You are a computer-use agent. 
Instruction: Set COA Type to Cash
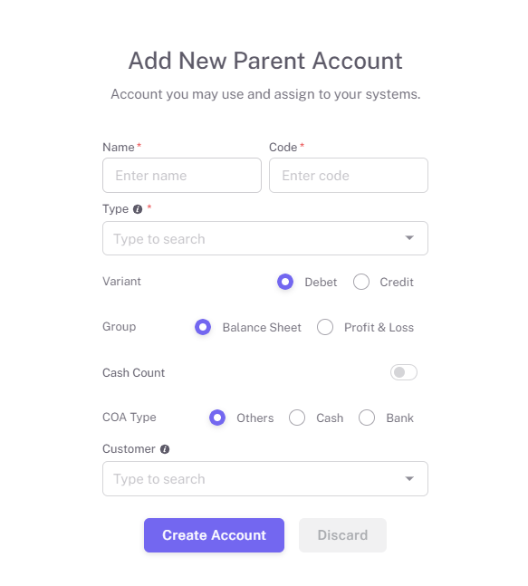pos(297,418)
